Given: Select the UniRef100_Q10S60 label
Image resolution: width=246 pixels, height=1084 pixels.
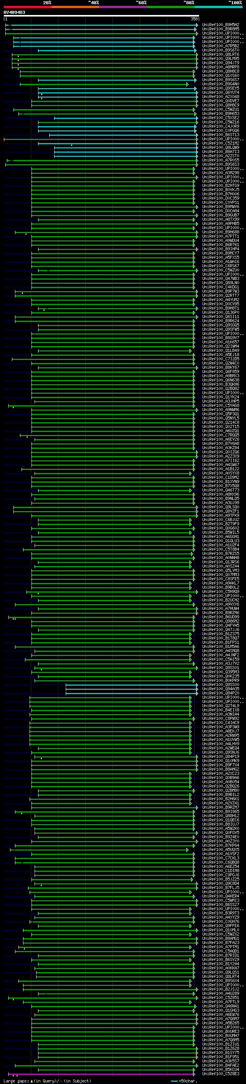Looking at the screenshot, I should tap(221, 76).
